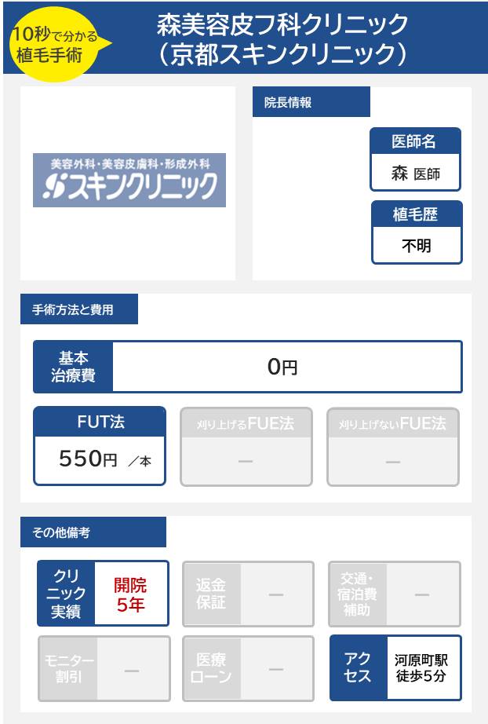Click the 植毛歴 card showing 不明
Viewport: 488px width, 724px height.
[416, 232]
